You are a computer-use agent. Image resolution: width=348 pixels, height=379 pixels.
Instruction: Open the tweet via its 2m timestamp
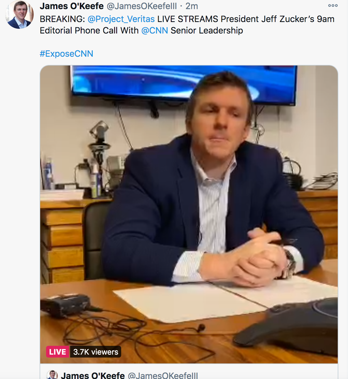click(192, 6)
